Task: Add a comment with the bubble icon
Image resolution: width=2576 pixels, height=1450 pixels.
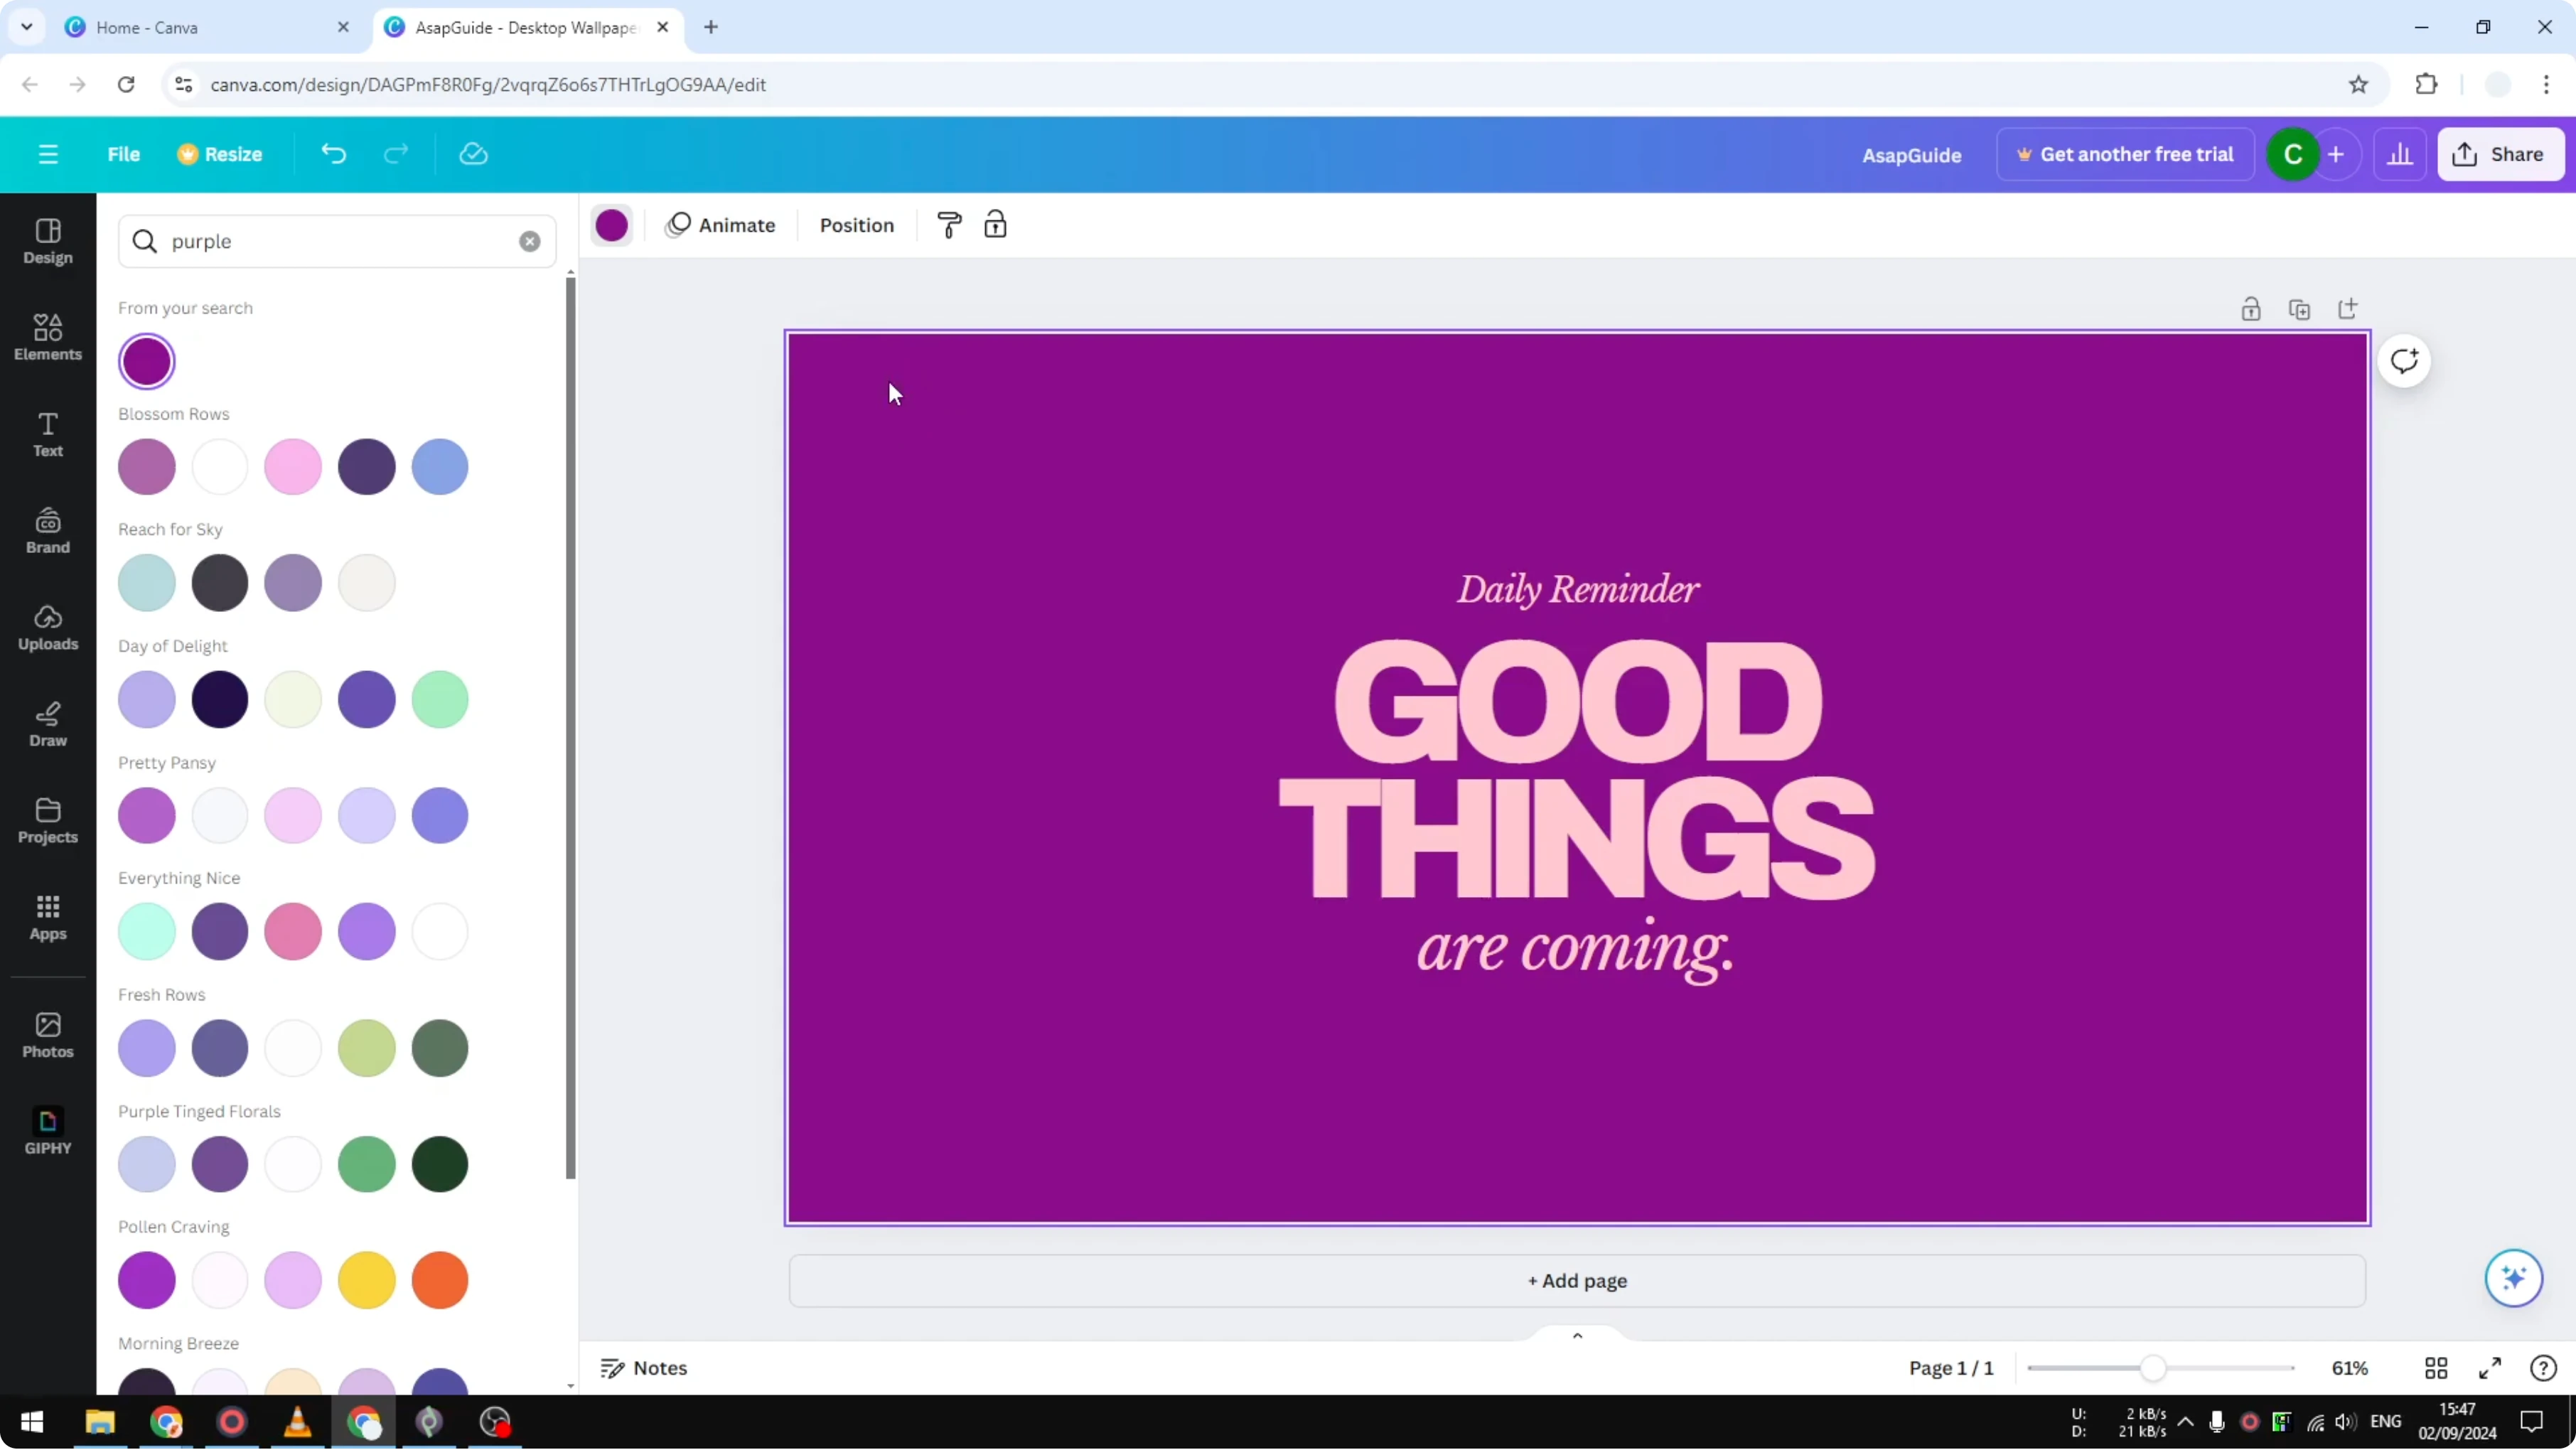Action: coord(2404,361)
